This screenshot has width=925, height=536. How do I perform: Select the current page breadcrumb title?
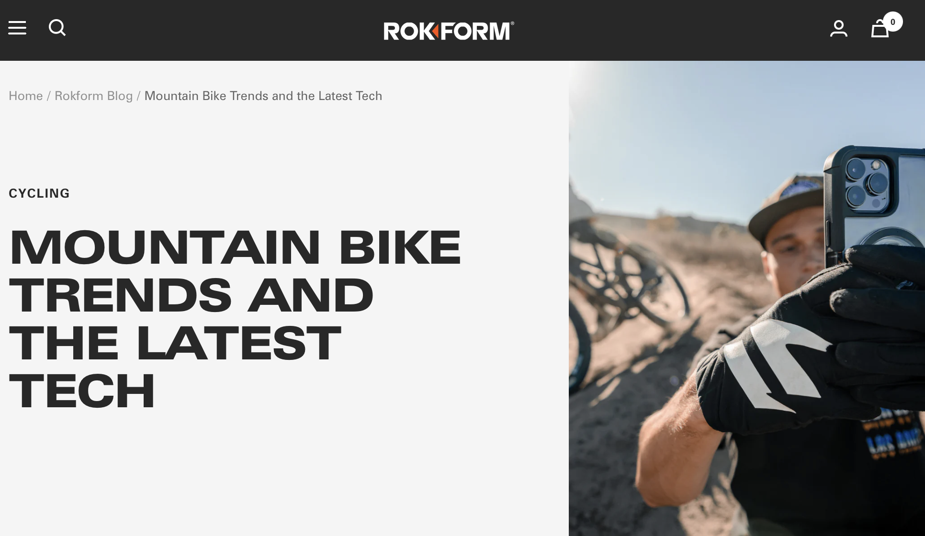263,96
